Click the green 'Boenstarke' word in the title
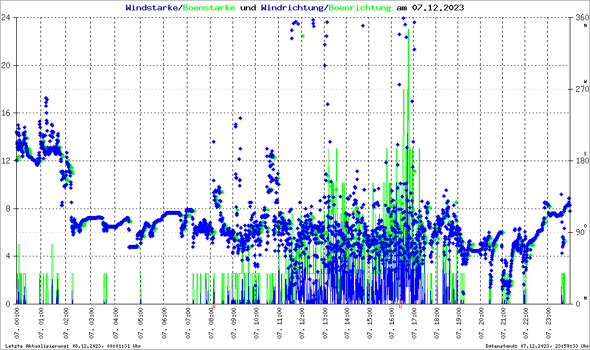590x350 pixels. [x=209, y=8]
